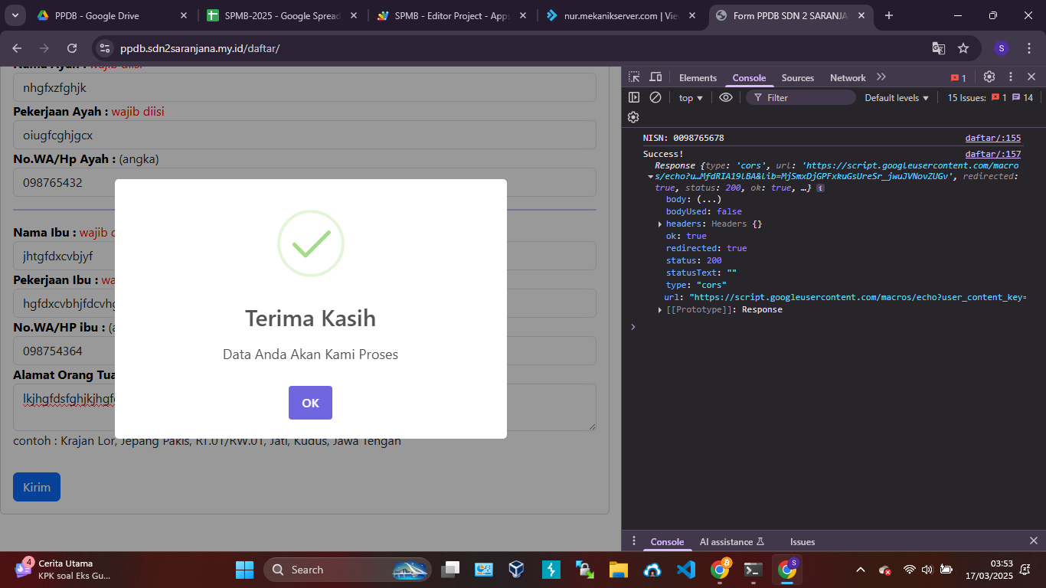This screenshot has height=588, width=1046.
Task: Expand the headers property of the Response
Action: click(660, 224)
